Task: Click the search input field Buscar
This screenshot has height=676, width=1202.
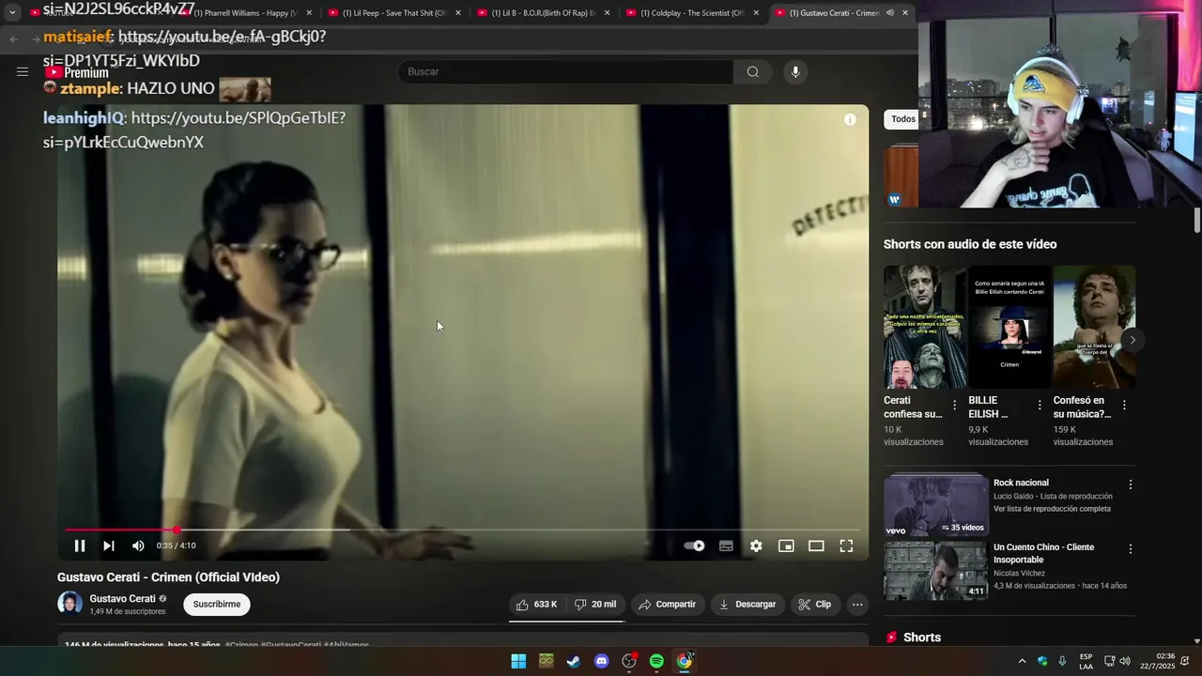Action: tap(566, 72)
